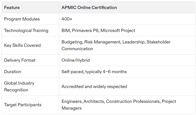This screenshot has height=115, width=196.
Task: Click the Microsoft Project text
Action: (x=118, y=30)
